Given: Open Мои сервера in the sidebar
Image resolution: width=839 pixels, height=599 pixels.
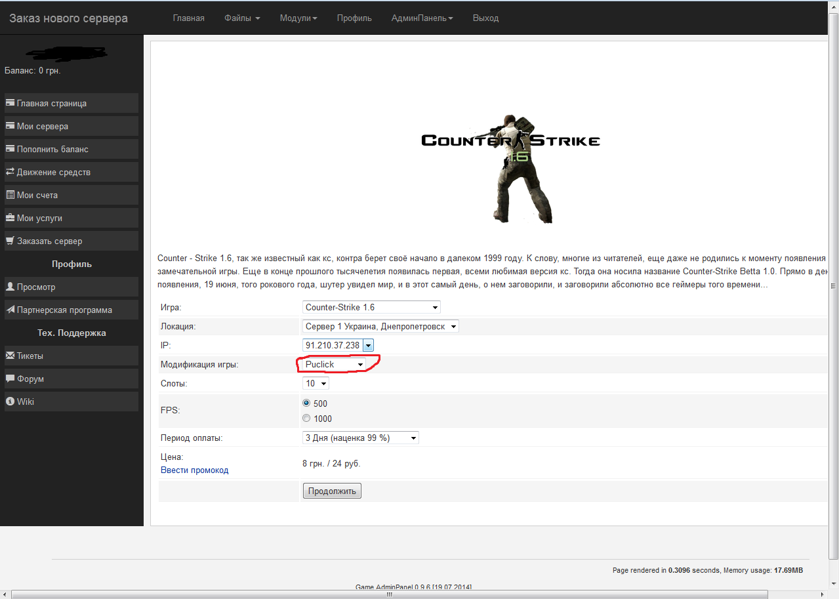Looking at the screenshot, I should [x=72, y=126].
